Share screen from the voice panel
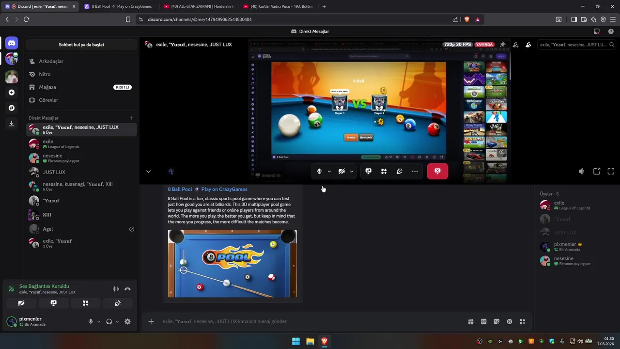The height and width of the screenshot is (349, 620). [54, 303]
